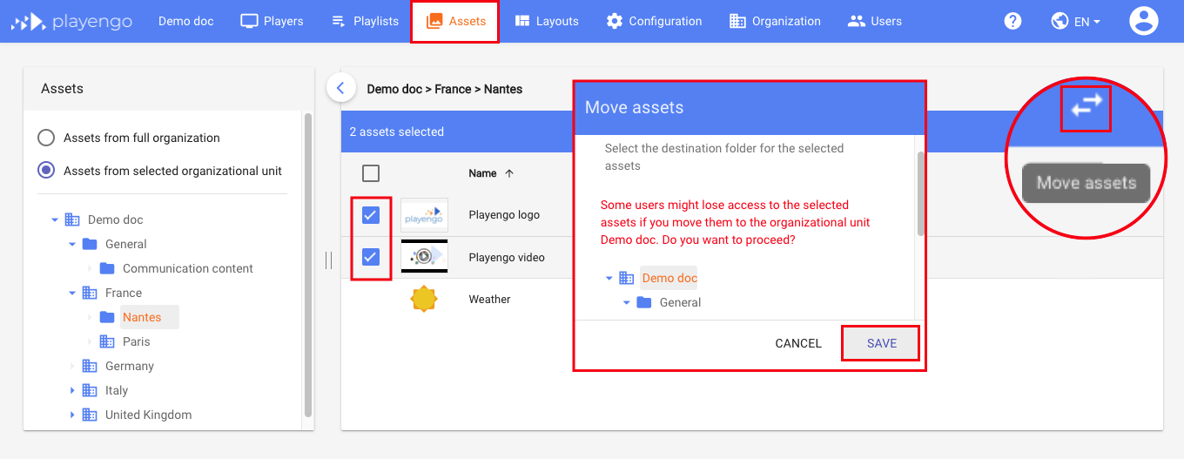Image resolution: width=1184 pixels, height=459 pixels.
Task: Click the Germany organization icon
Action: coord(90,366)
